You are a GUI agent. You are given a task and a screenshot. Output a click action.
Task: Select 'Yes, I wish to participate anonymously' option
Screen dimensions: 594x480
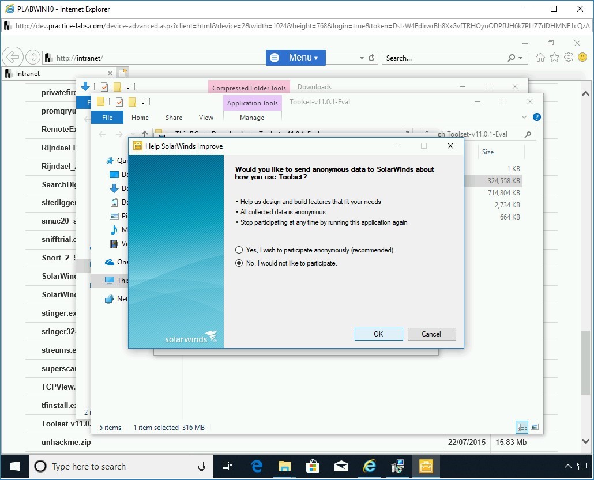pyautogui.click(x=239, y=250)
